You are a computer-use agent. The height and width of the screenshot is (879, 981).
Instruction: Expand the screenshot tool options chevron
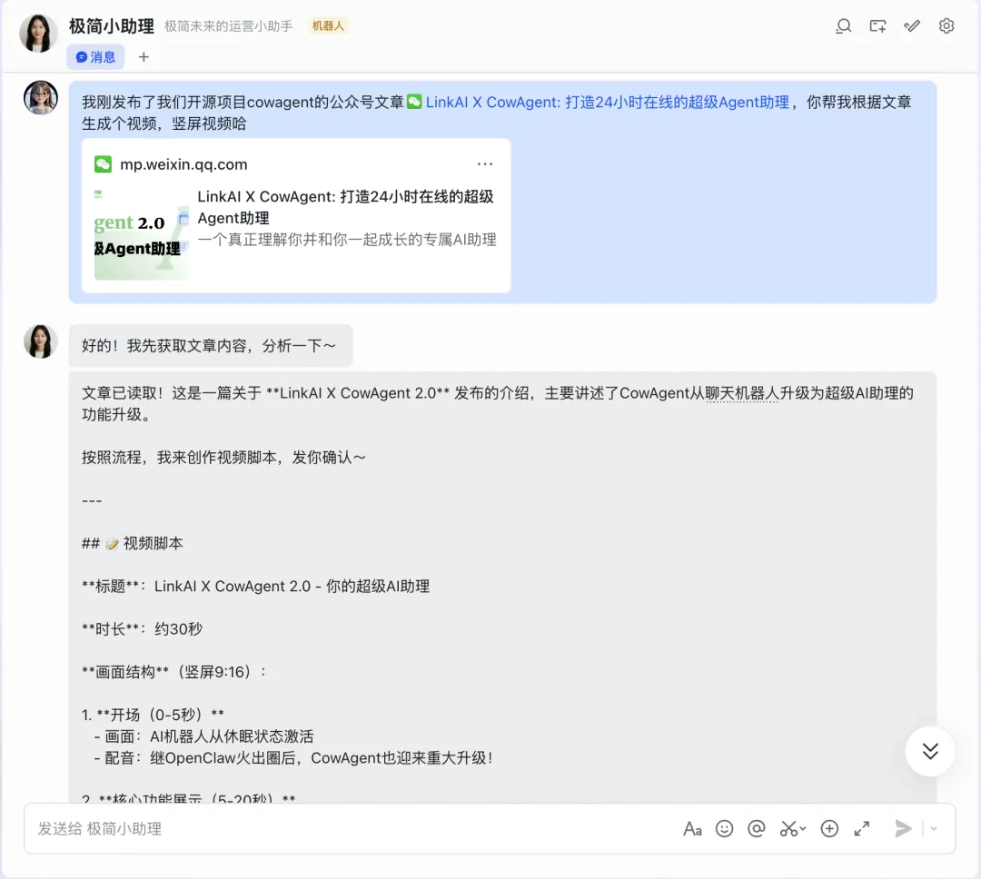tap(803, 829)
